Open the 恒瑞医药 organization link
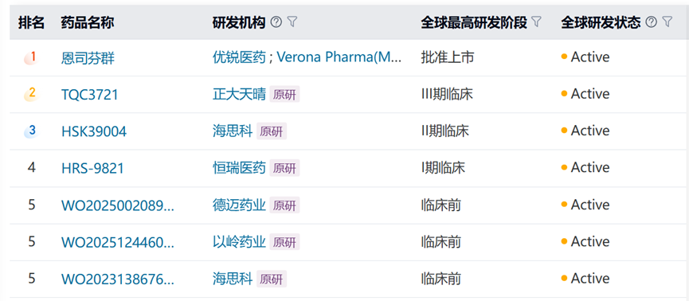 point(240,168)
